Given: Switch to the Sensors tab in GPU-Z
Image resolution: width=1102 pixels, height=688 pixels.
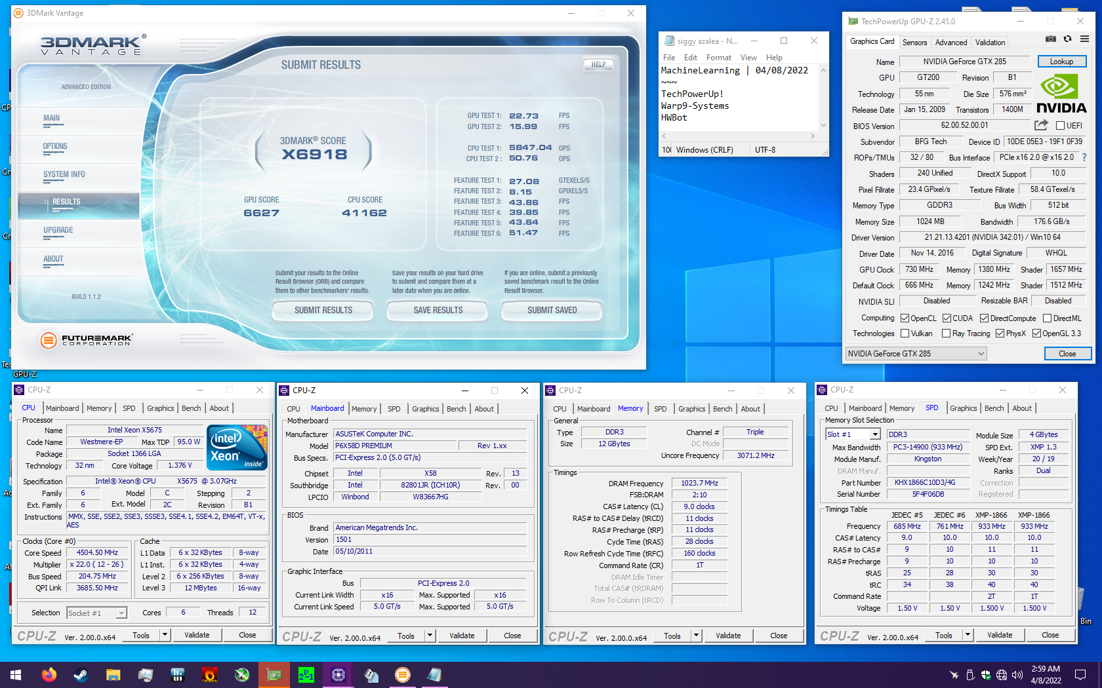Looking at the screenshot, I should (x=914, y=43).
